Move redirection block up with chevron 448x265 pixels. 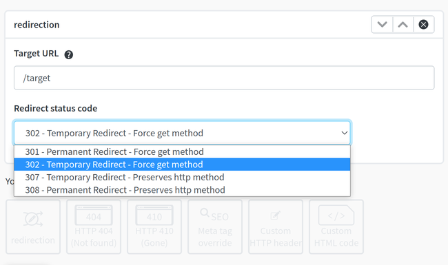[x=403, y=25]
